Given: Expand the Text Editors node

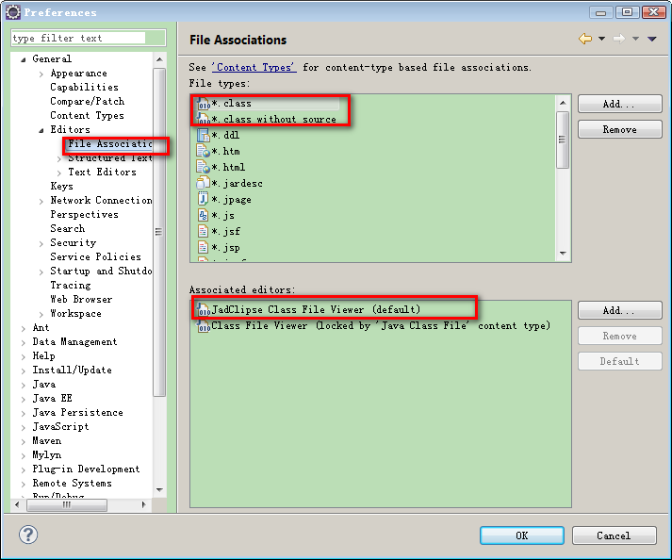Looking at the screenshot, I should 59,173.
